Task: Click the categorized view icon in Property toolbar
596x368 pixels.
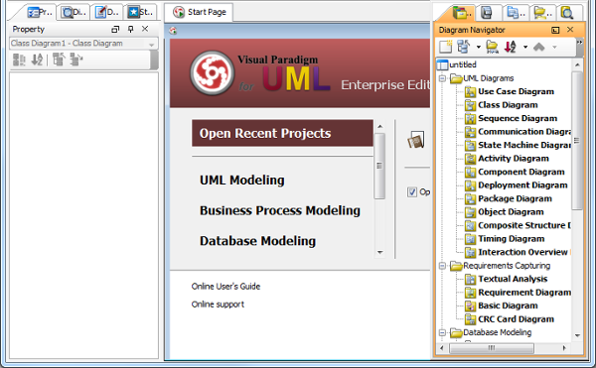Action: click(x=19, y=60)
